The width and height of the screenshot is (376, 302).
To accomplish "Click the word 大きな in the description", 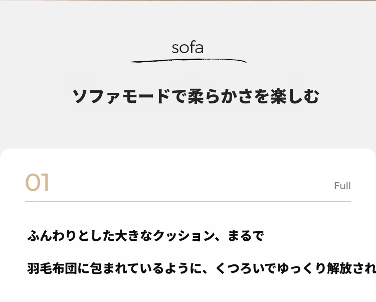I will [133, 236].
